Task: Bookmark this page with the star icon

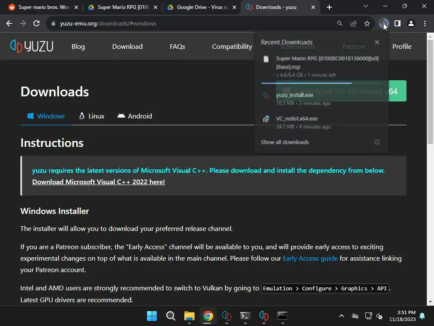Action: pyautogui.click(x=367, y=24)
